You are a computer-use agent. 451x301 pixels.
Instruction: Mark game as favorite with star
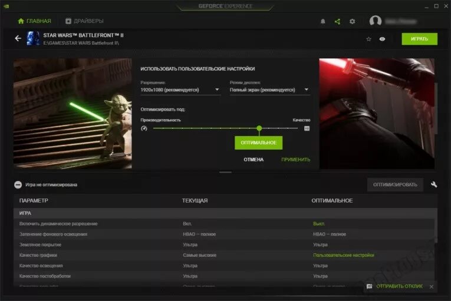[x=368, y=39]
